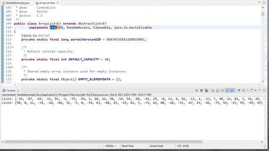Image resolution: width=269 pixels, height=151 pixels.
Task: Click Vector in the @see comment
Action: click(x=42, y=11)
